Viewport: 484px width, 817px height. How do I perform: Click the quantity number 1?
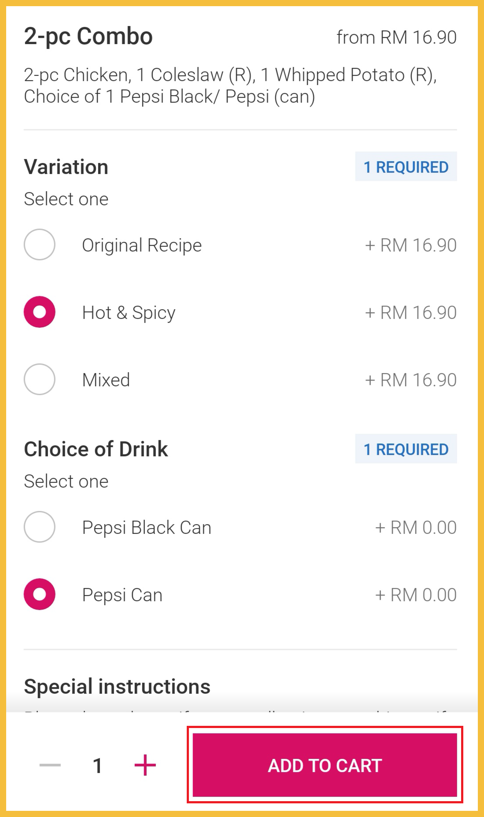tap(98, 765)
